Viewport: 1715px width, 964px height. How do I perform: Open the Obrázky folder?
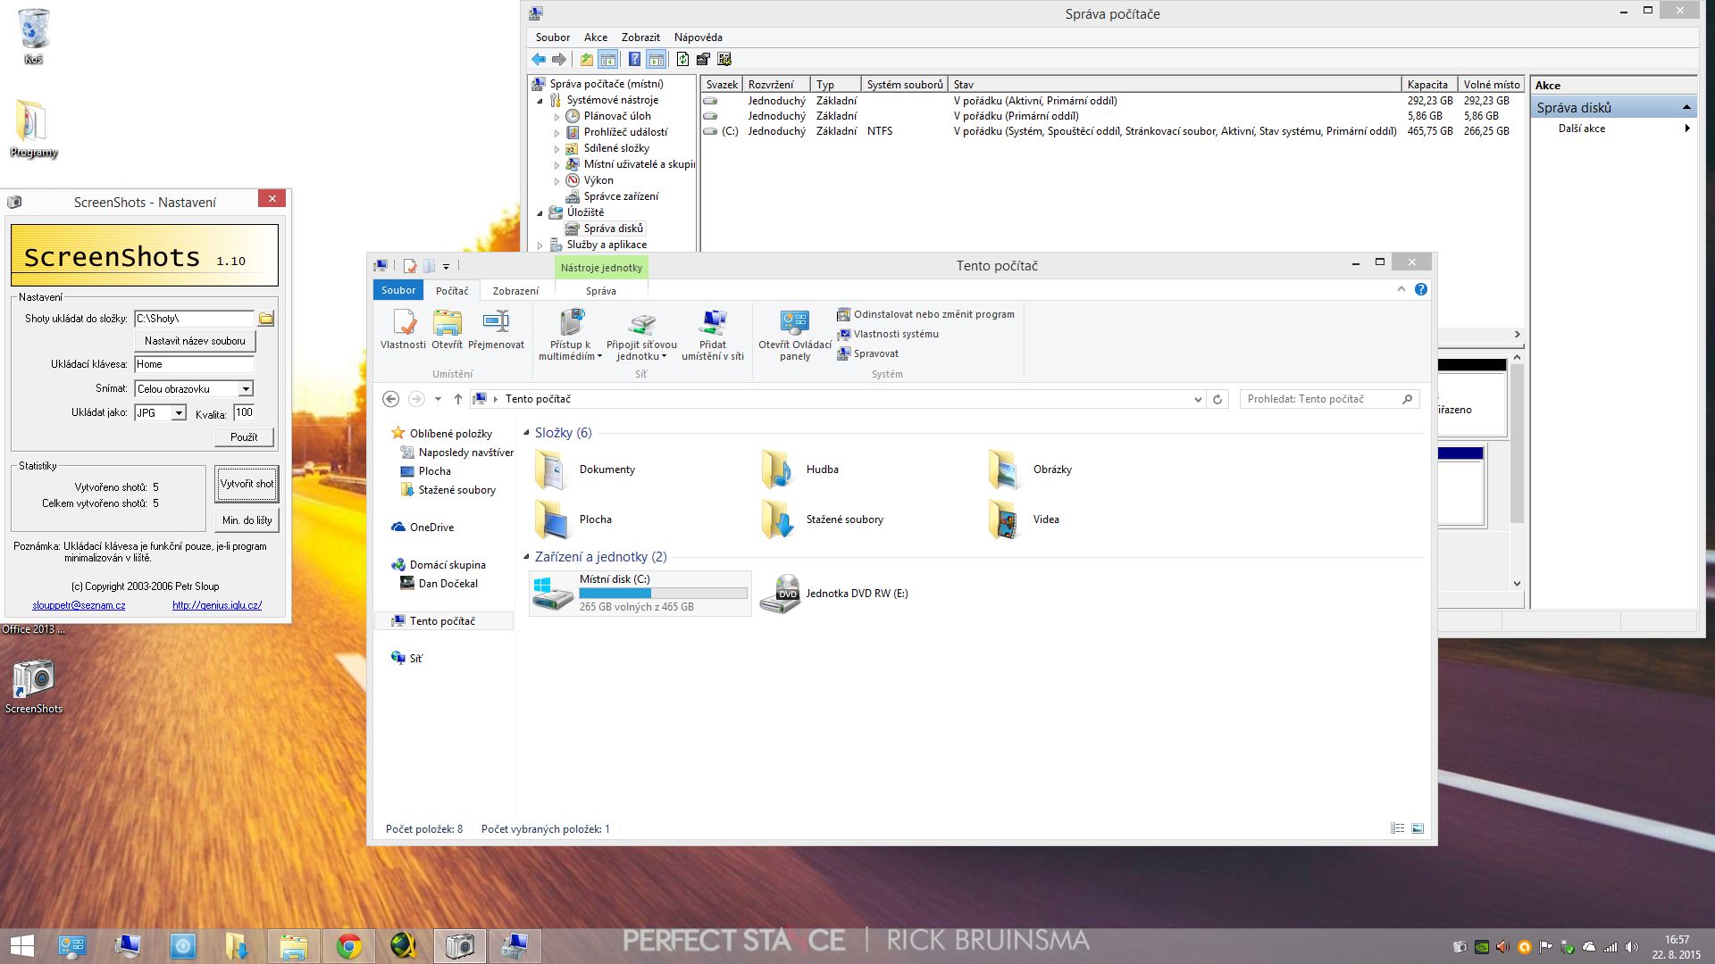(1005, 470)
